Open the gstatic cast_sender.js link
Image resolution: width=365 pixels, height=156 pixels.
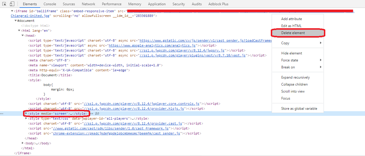(206, 40)
